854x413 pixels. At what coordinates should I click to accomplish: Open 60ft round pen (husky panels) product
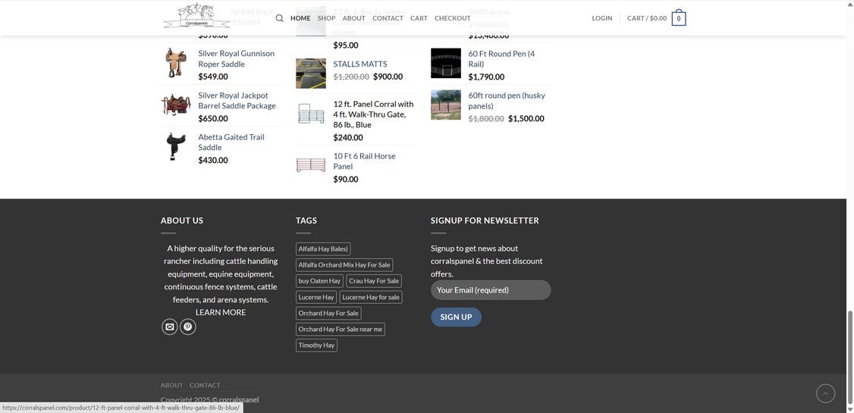(x=507, y=101)
